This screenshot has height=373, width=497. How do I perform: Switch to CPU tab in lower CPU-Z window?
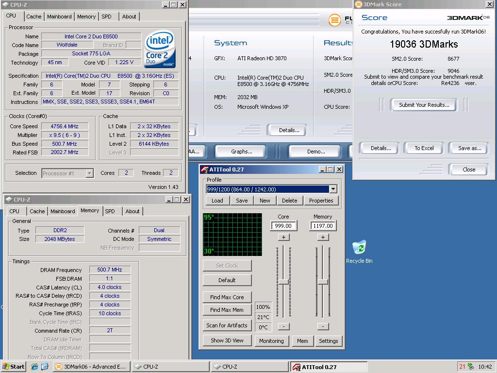coord(14,211)
